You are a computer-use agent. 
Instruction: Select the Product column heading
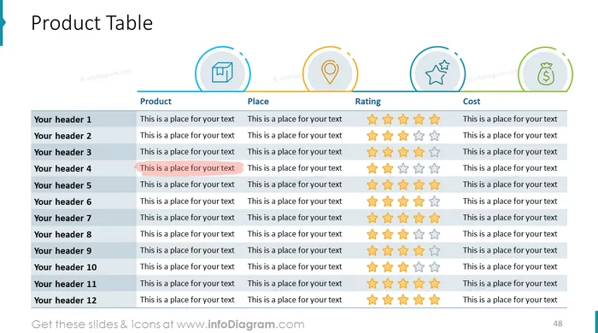pyautogui.click(x=155, y=102)
